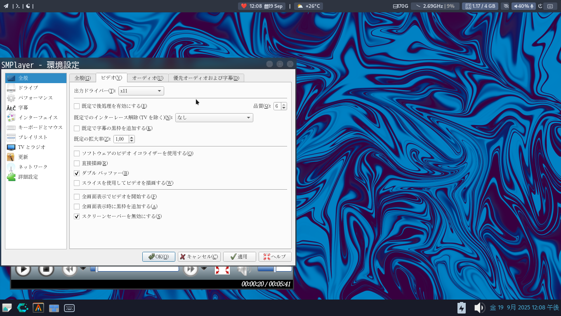The width and height of the screenshot is (561, 316).
Task: Click the power icon in top panel
Action: (540, 6)
